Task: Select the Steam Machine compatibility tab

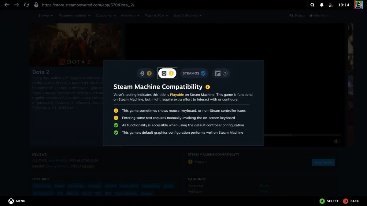Action: coord(167,73)
